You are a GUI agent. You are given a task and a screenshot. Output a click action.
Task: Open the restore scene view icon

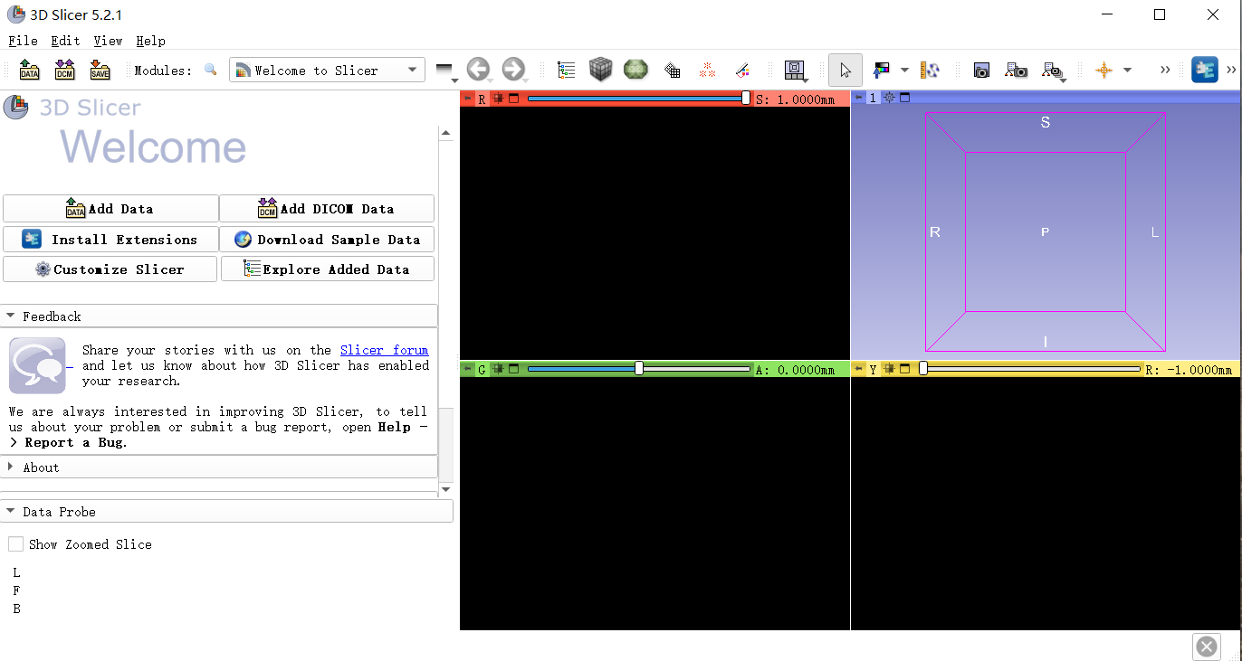click(1053, 71)
